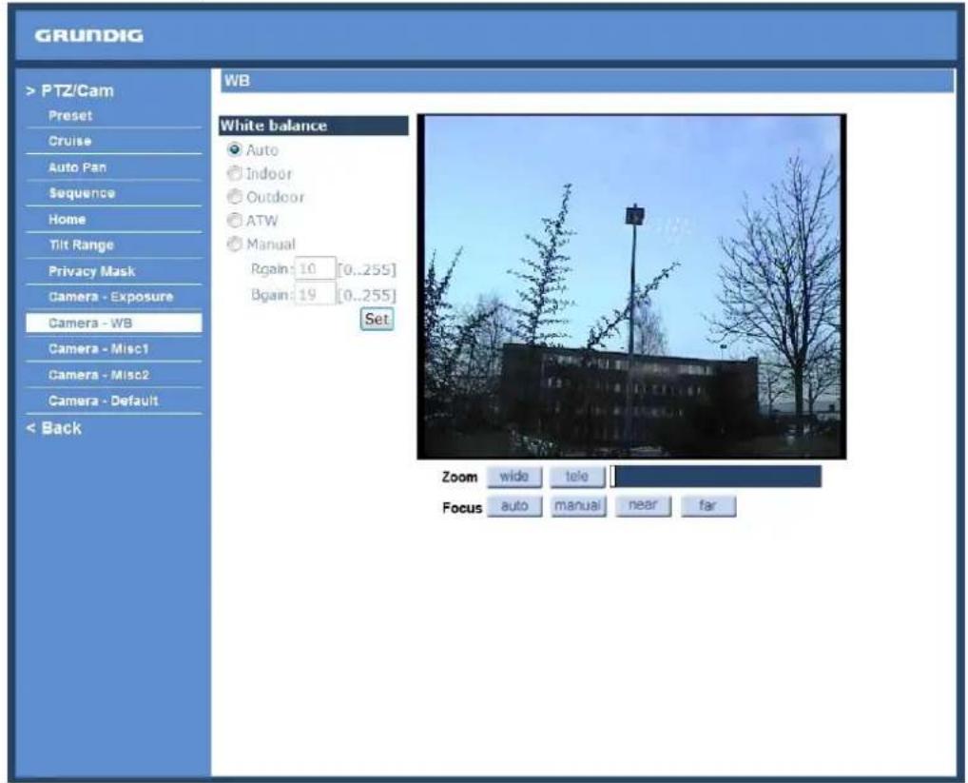Screen dimensions: 968x783
Task: Enable ATW white balance mode
Action: 235,221
